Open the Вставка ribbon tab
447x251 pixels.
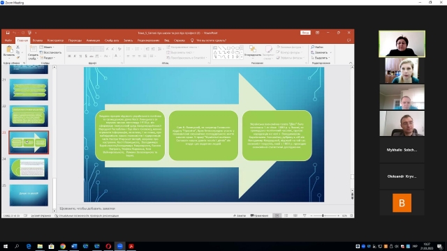pyautogui.click(x=38, y=40)
